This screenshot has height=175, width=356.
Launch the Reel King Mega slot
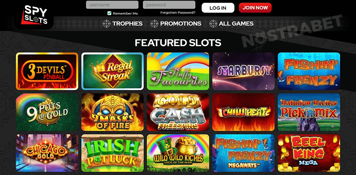click(x=309, y=153)
